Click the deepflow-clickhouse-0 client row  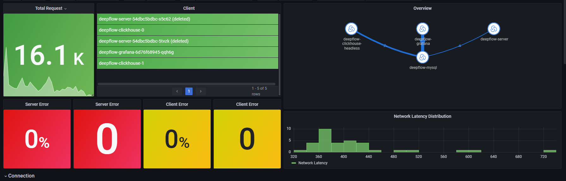(x=188, y=30)
